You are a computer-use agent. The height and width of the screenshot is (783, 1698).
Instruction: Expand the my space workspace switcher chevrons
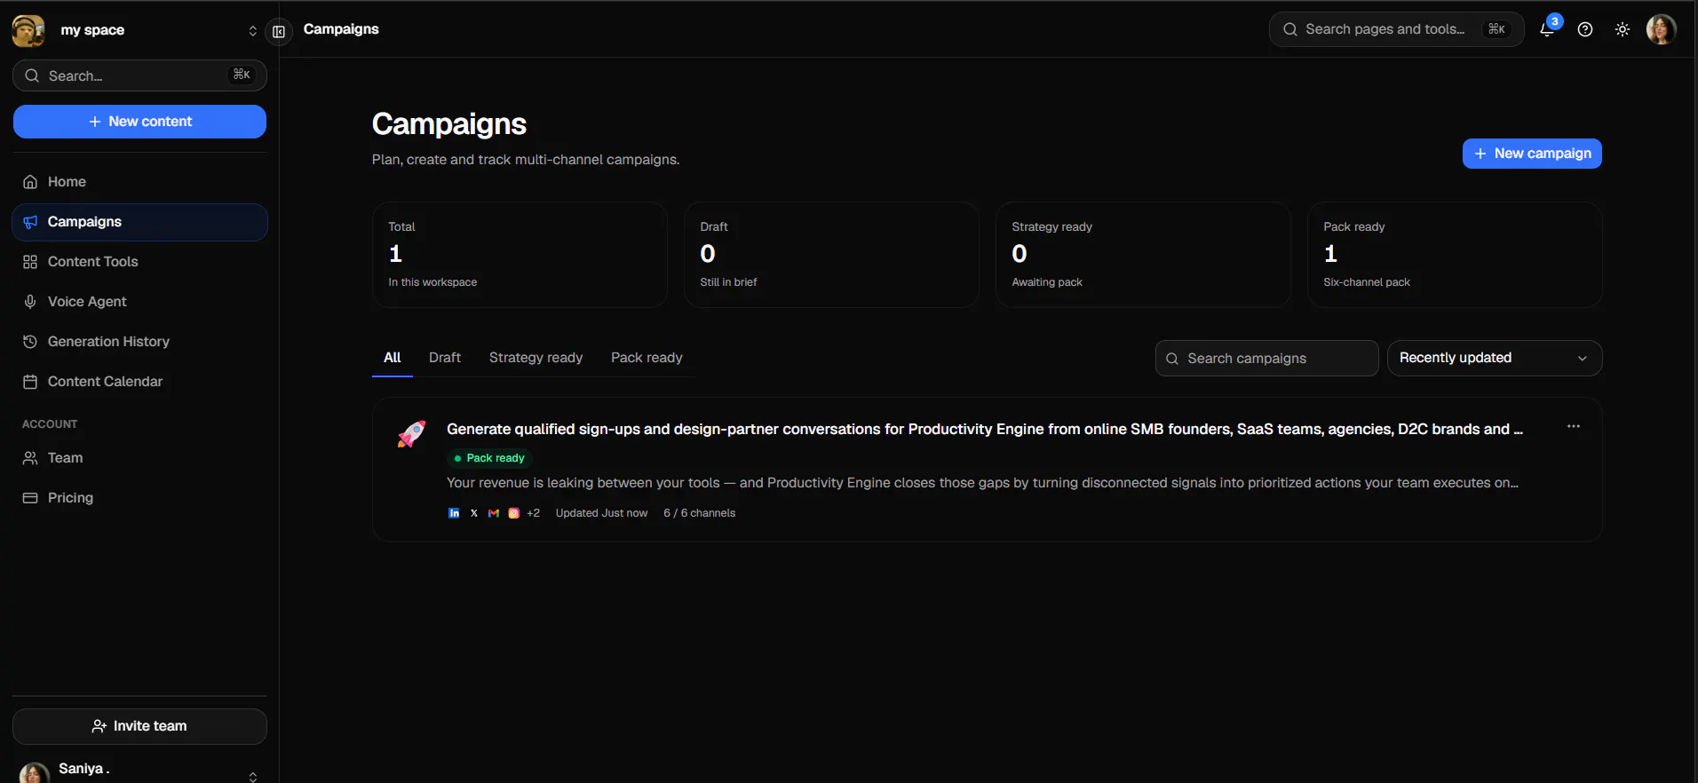(253, 31)
